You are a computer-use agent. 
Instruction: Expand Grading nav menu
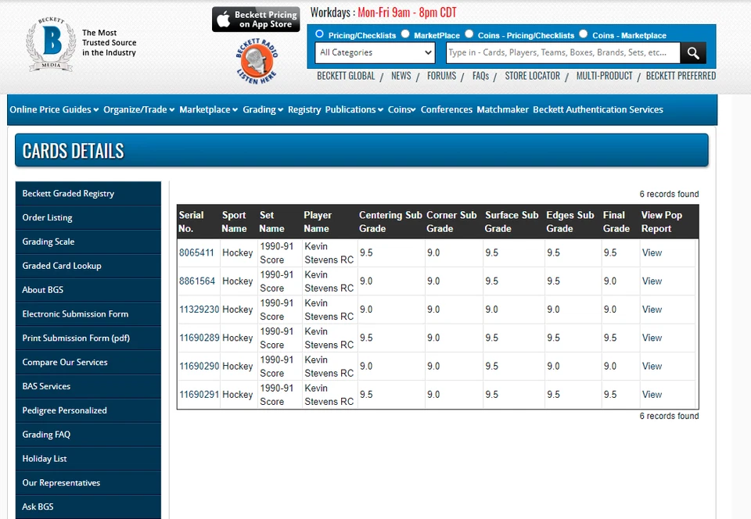(263, 109)
